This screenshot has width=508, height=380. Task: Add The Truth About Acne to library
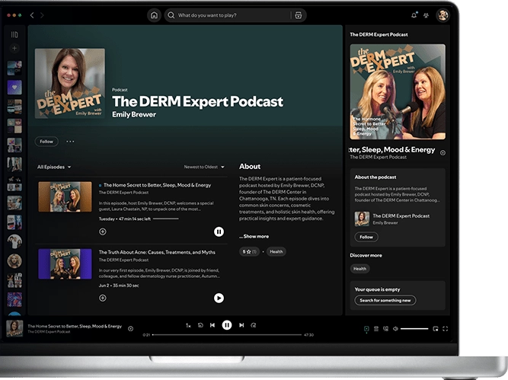(103, 298)
